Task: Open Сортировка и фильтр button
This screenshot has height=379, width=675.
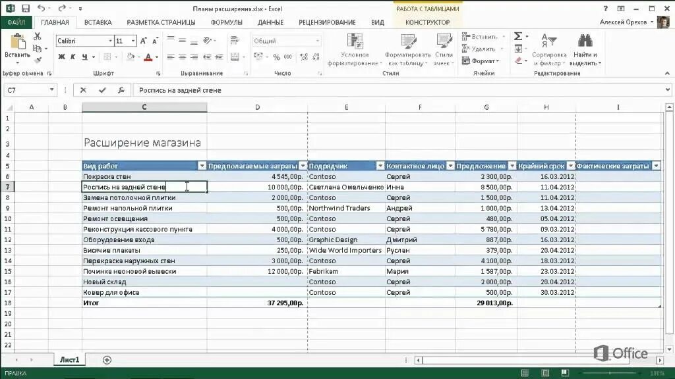Action: coord(549,49)
